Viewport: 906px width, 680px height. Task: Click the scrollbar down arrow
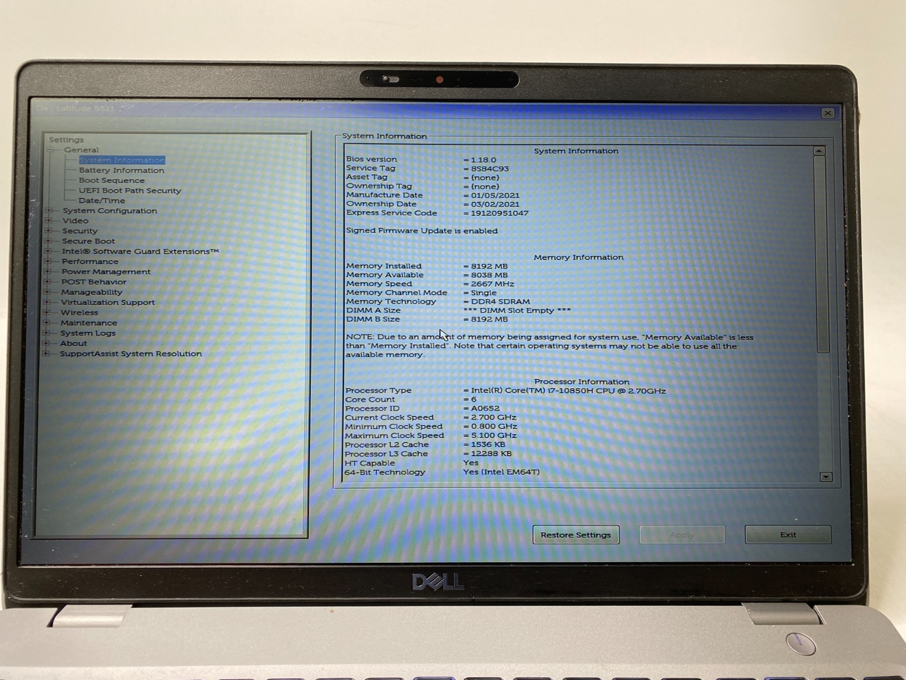point(826,477)
